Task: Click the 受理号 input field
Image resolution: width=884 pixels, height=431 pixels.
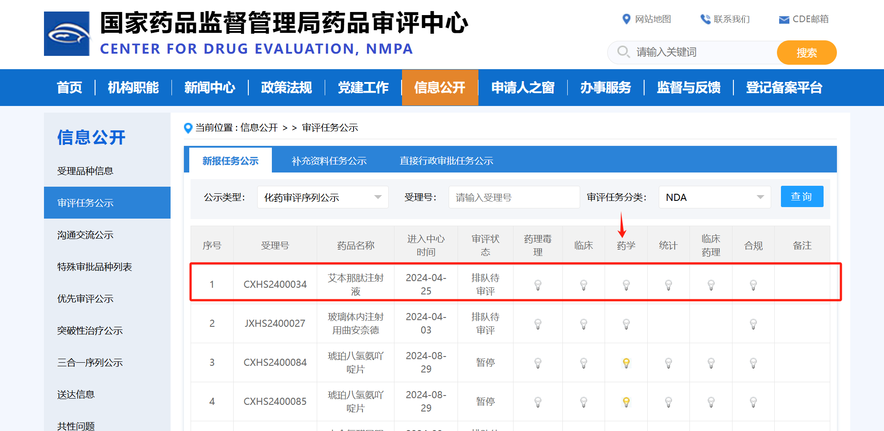Action: 514,197
